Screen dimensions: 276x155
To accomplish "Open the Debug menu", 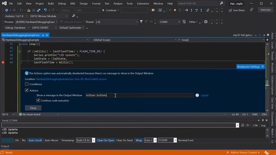I will 62,3.
